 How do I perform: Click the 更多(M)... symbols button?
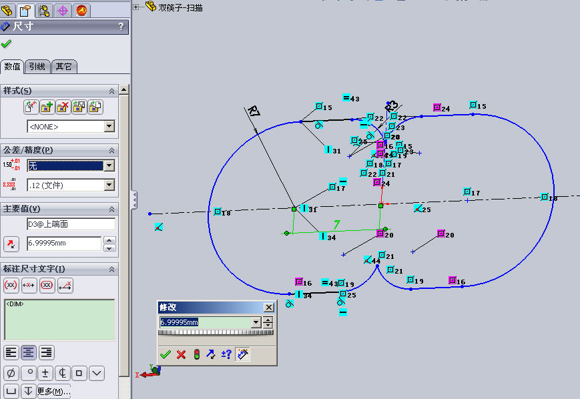pos(54,391)
